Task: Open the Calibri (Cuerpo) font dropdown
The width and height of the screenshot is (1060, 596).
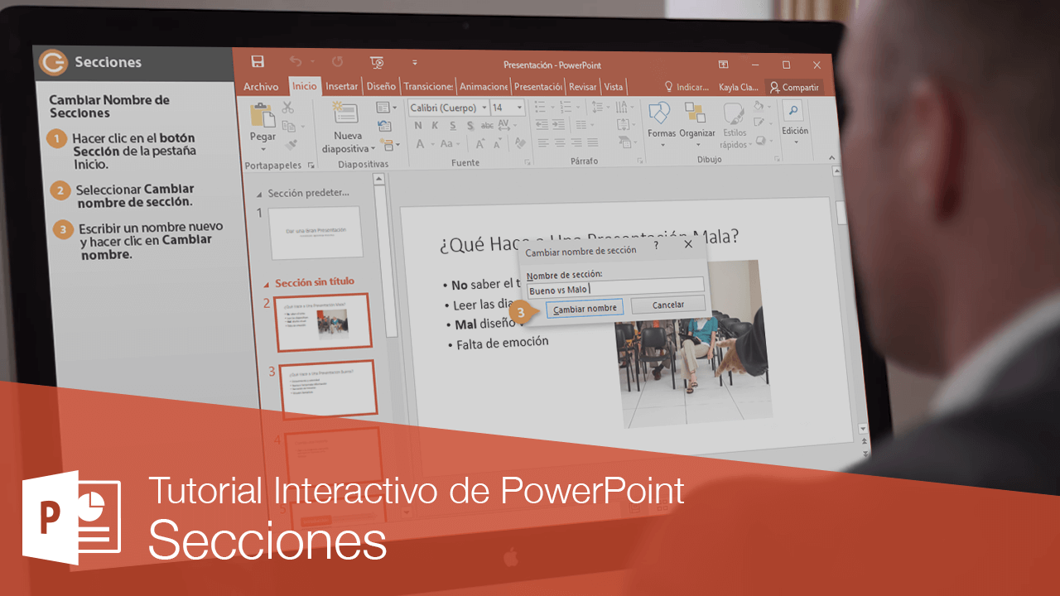Action: click(484, 108)
